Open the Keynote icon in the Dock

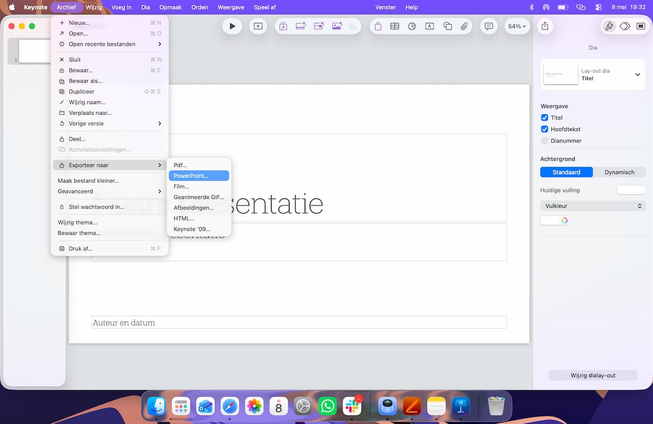pos(461,406)
